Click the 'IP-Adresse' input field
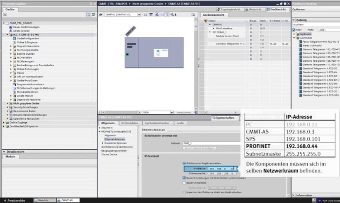 click(x=222, y=169)
